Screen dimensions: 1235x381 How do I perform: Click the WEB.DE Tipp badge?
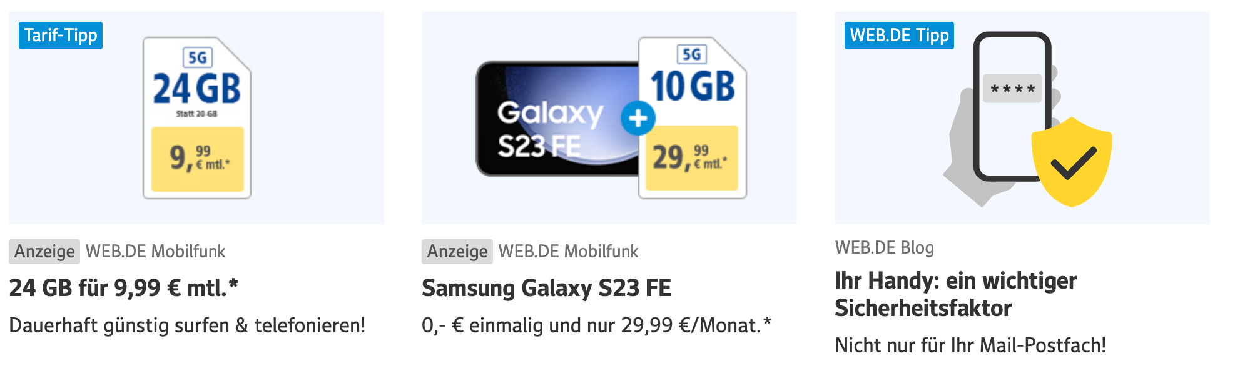[899, 36]
